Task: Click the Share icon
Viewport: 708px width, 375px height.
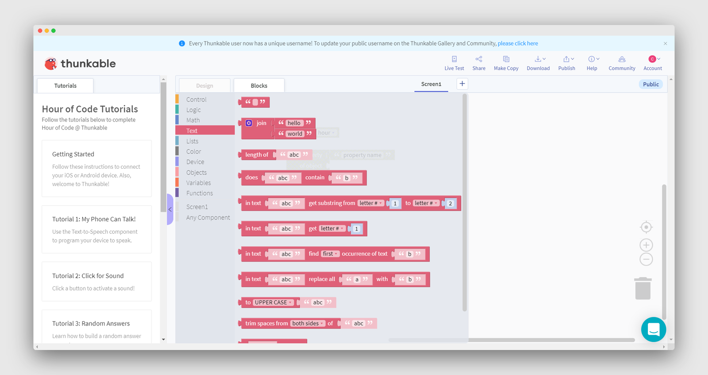Action: (x=479, y=59)
